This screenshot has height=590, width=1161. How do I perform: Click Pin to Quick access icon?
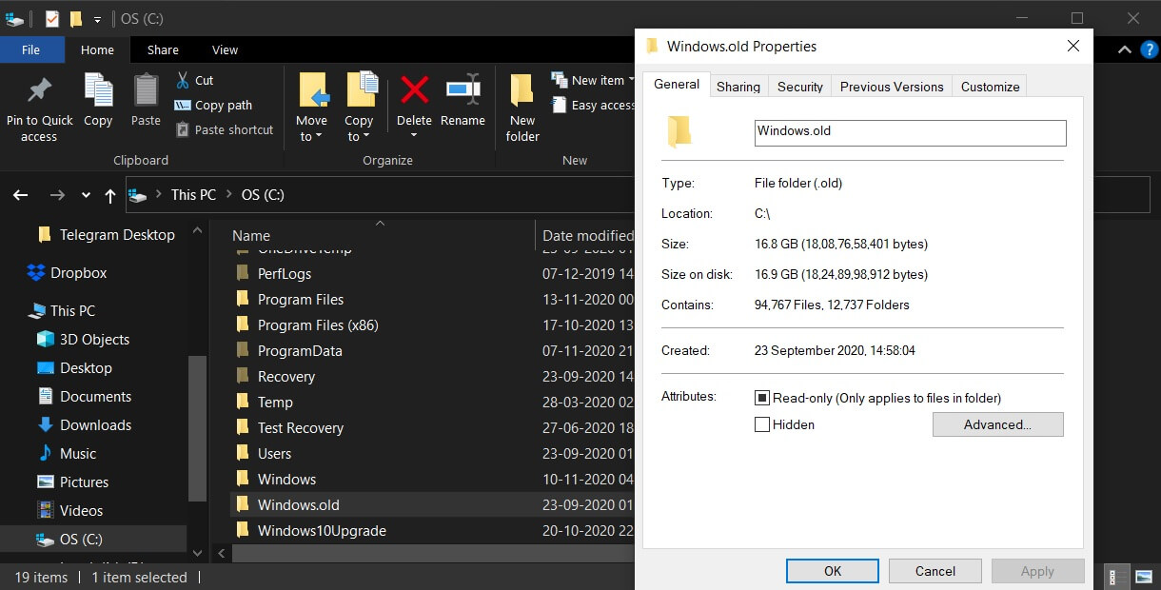39,91
